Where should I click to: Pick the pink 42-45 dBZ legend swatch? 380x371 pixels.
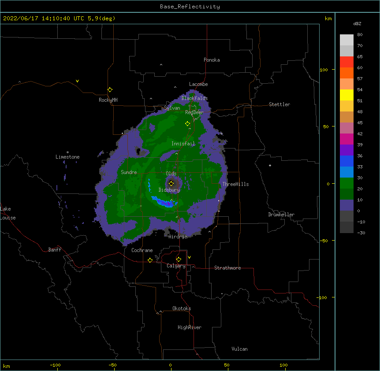[x=346, y=128]
